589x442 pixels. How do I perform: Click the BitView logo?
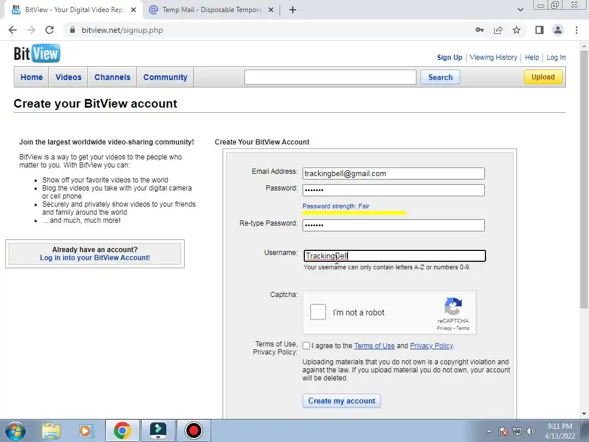click(37, 54)
